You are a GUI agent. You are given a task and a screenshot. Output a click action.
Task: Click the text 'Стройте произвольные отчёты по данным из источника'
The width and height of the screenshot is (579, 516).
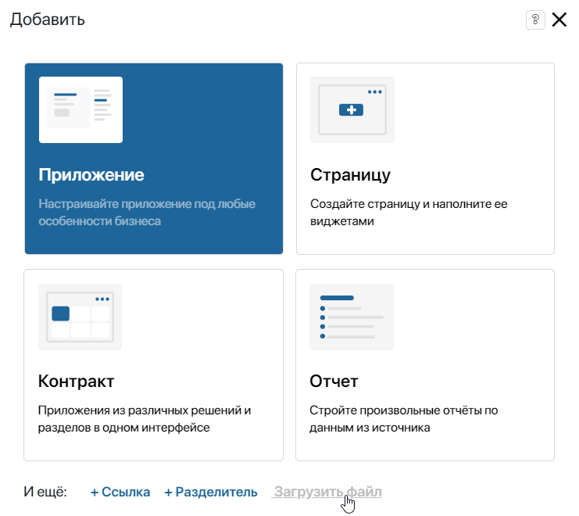click(x=404, y=419)
